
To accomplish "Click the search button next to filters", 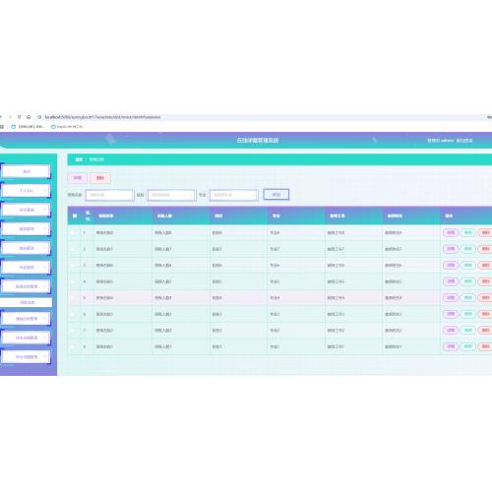I will 277,195.
